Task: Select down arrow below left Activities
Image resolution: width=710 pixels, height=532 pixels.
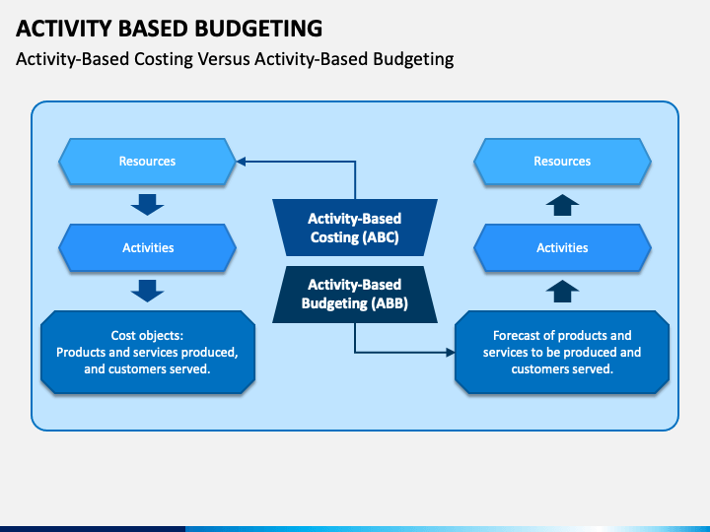Action: [147, 291]
